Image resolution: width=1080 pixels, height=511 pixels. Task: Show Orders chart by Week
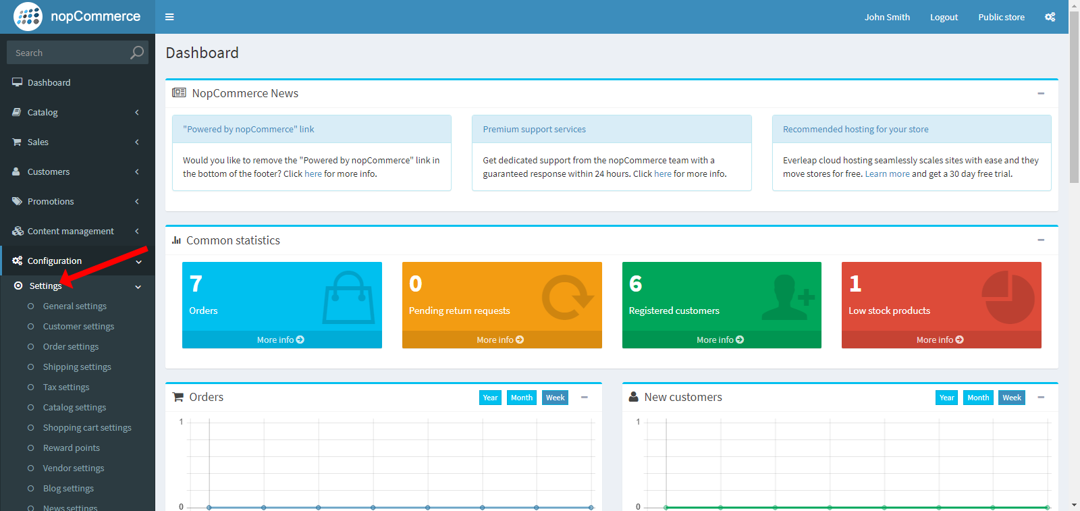(x=556, y=398)
